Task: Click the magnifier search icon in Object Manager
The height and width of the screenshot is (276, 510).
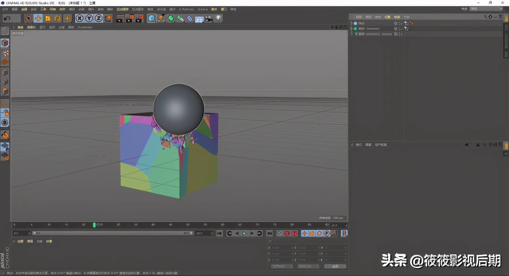Action: click(485, 17)
